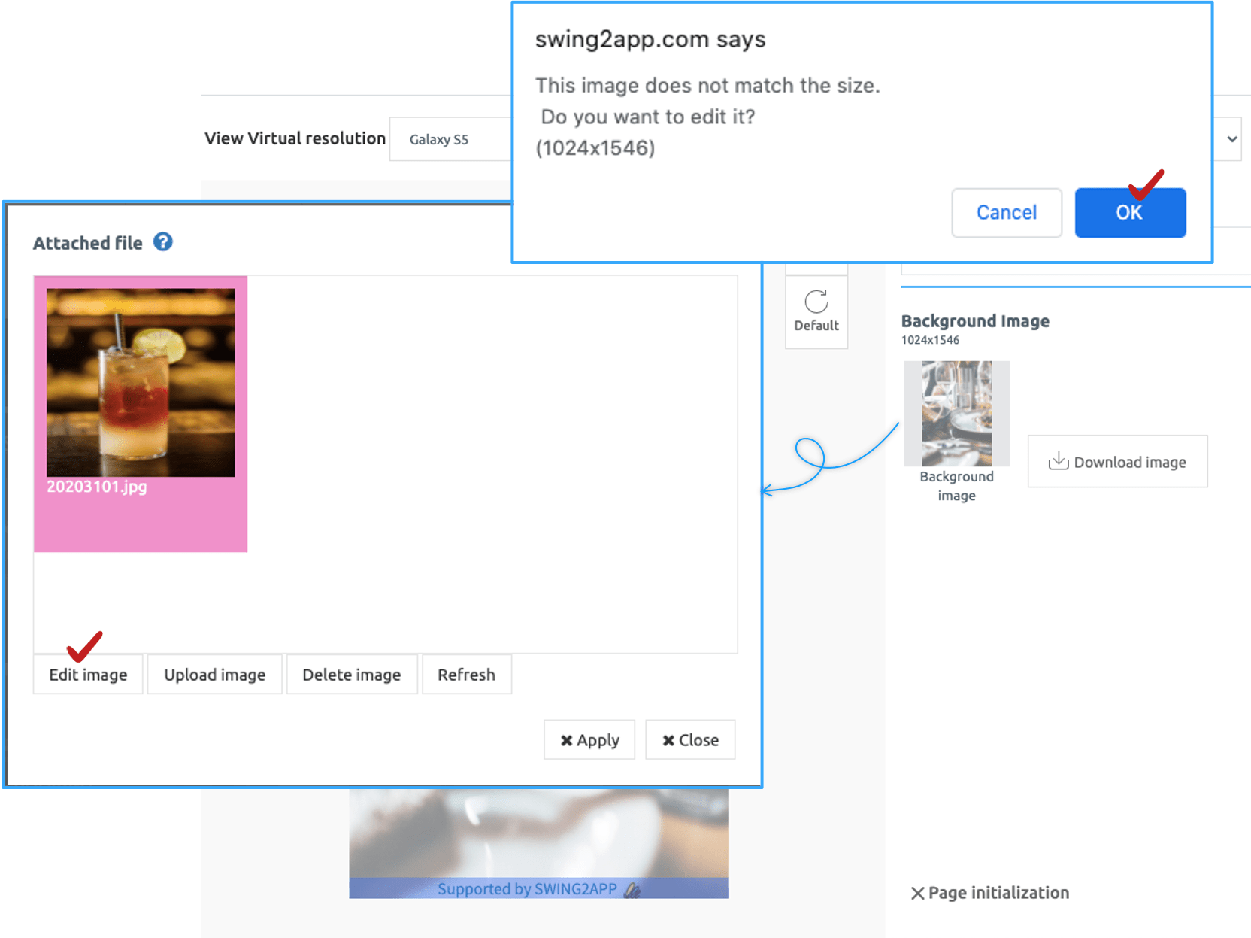The image size is (1251, 938).
Task: Click the help question mark beside Attached file
Action: (162, 242)
